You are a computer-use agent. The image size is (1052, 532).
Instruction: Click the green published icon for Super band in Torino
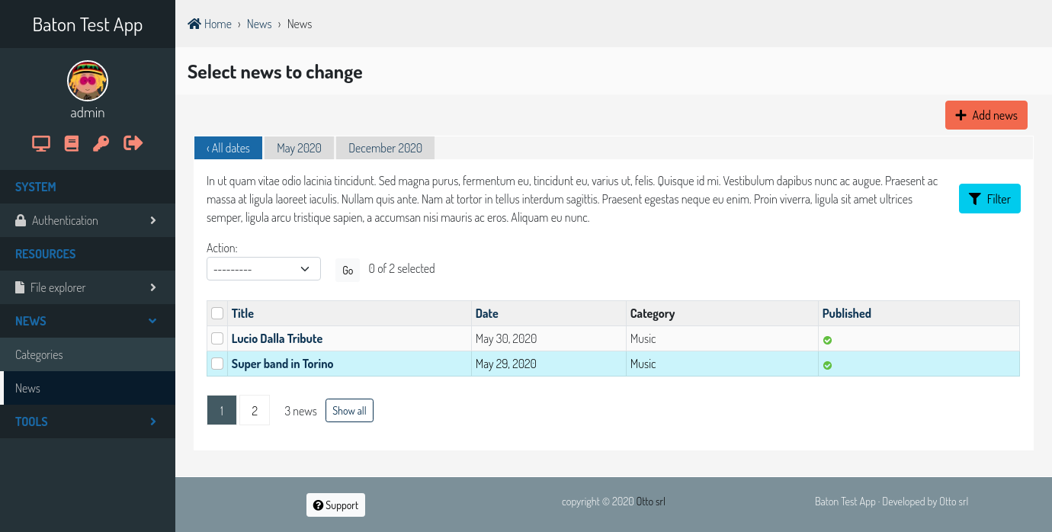827,365
